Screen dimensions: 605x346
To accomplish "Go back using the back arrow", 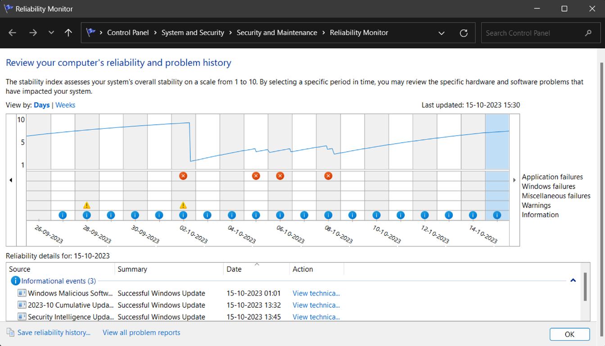I will (x=13, y=33).
